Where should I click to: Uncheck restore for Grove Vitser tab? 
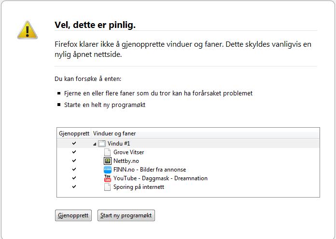pos(74,152)
